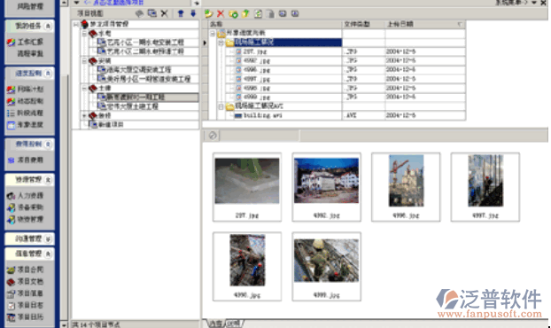Expand the last collapsed red-book tree node
This screenshot has width=551, height=328.
point(84,115)
